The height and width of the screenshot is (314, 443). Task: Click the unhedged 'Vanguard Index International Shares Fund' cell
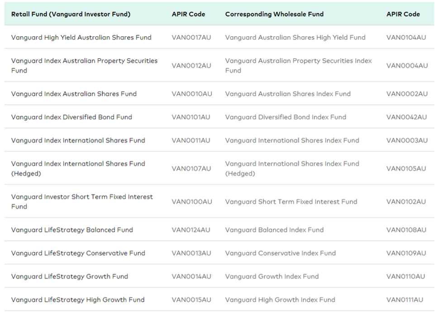[78, 140]
